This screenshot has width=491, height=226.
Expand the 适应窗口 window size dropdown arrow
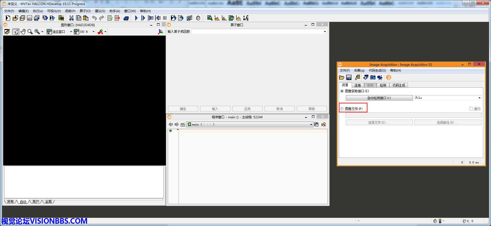[x=71, y=32]
